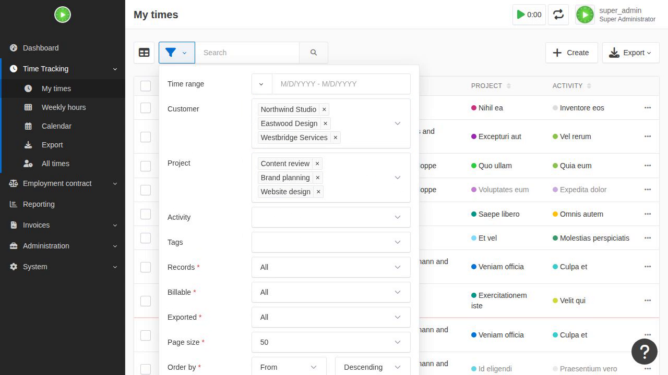
Task: Sort by the ACTIVITY column arrows
Action: point(589,86)
